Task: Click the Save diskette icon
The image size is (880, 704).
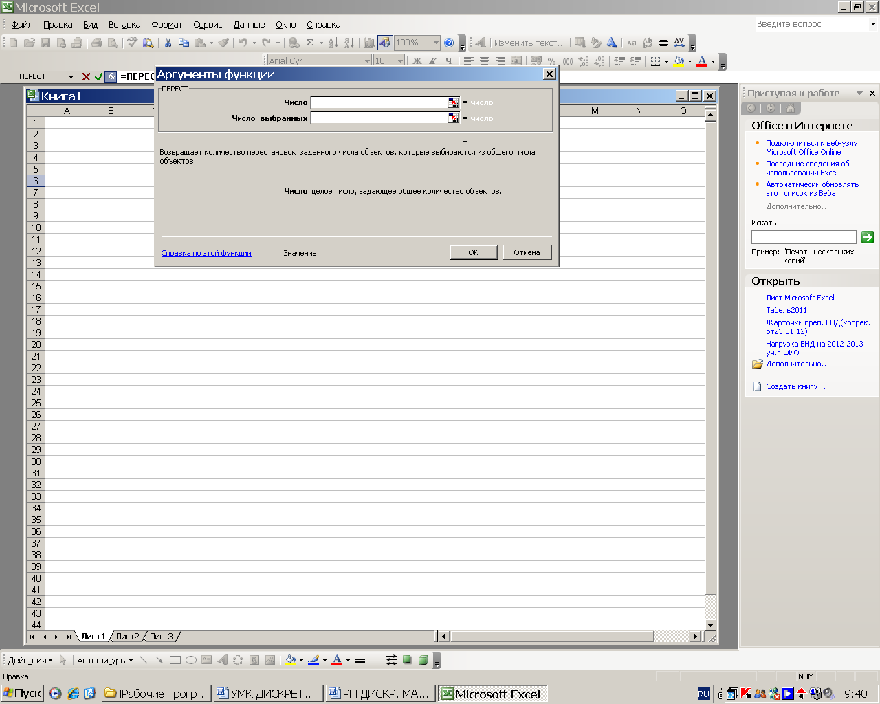Action: (x=45, y=43)
